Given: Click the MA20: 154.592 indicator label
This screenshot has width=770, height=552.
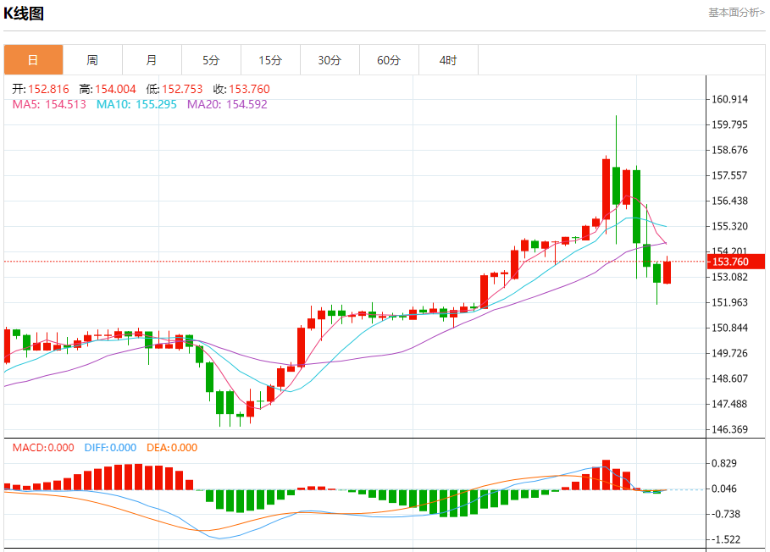Looking at the screenshot, I should pyautogui.click(x=227, y=104).
